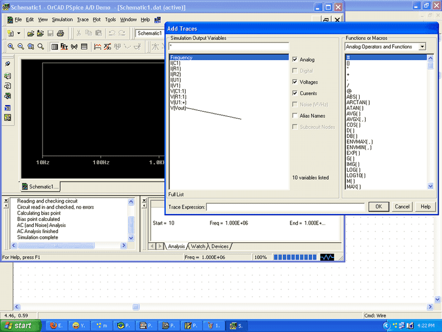Open the Simulation menu
This screenshot has width=442, height=332.
[x=62, y=19]
